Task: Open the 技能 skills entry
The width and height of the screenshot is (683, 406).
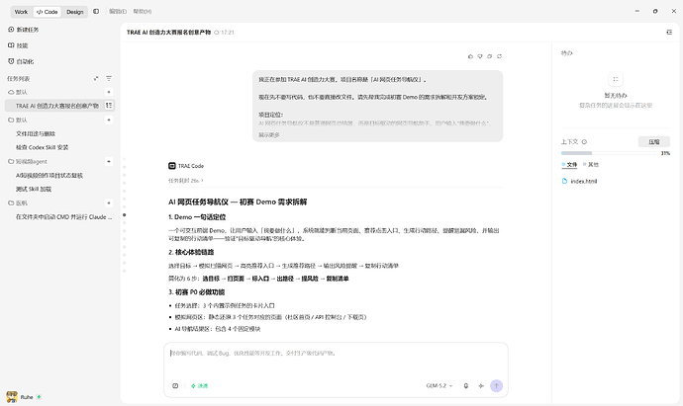Action: tap(18, 45)
